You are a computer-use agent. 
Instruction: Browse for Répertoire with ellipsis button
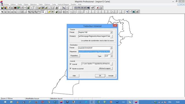(x=111, y=52)
